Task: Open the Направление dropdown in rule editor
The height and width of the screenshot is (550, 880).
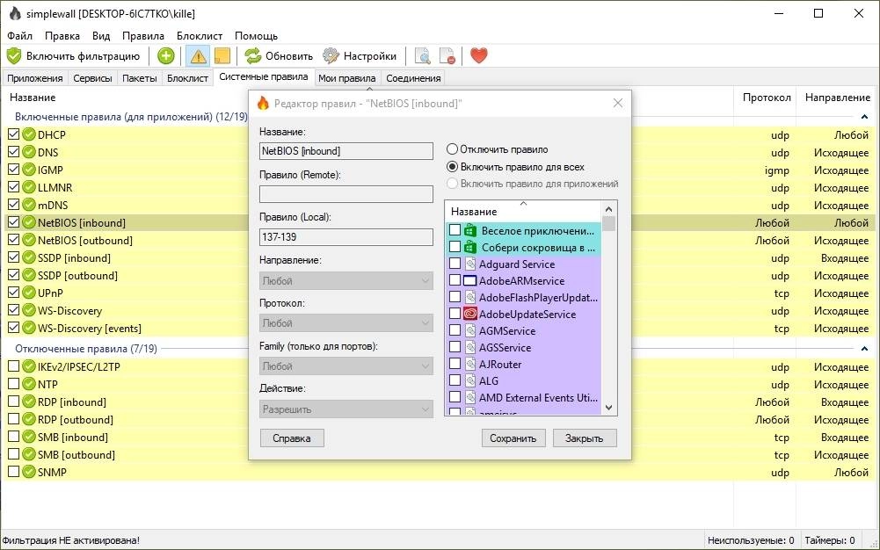Action: tap(346, 281)
